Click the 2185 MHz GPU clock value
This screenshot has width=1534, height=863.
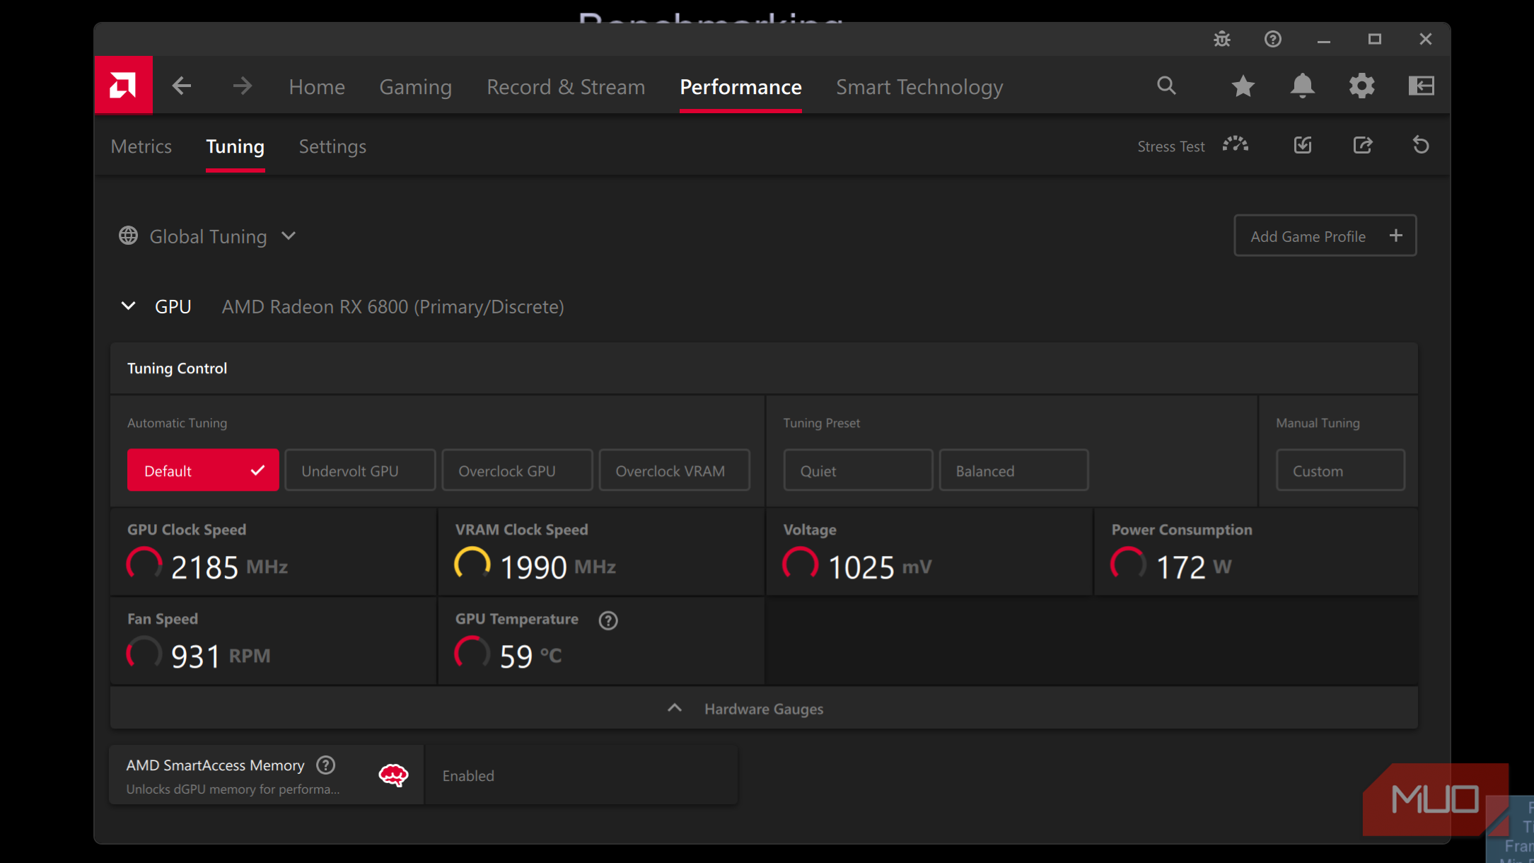click(229, 567)
